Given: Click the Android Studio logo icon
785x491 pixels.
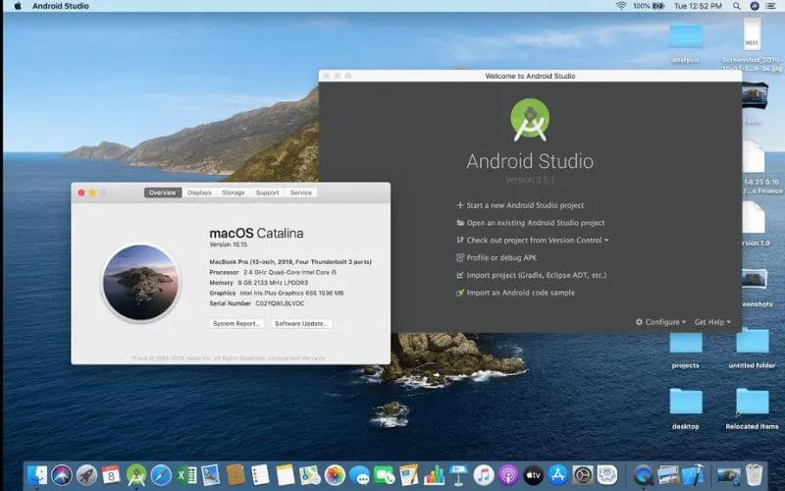Looking at the screenshot, I should point(530,120).
